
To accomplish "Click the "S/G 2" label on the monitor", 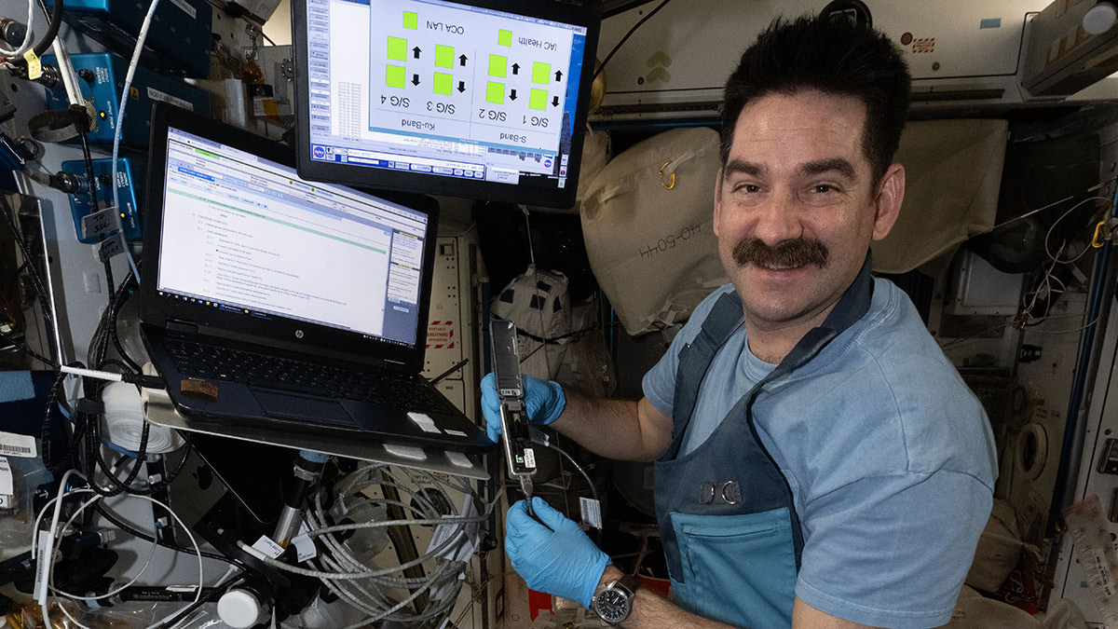I will point(493,116).
